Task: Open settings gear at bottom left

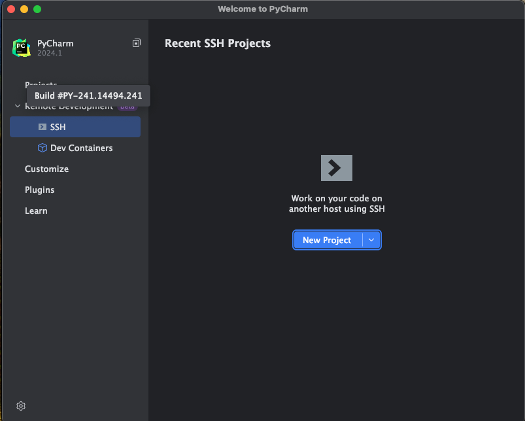Action: tap(21, 405)
